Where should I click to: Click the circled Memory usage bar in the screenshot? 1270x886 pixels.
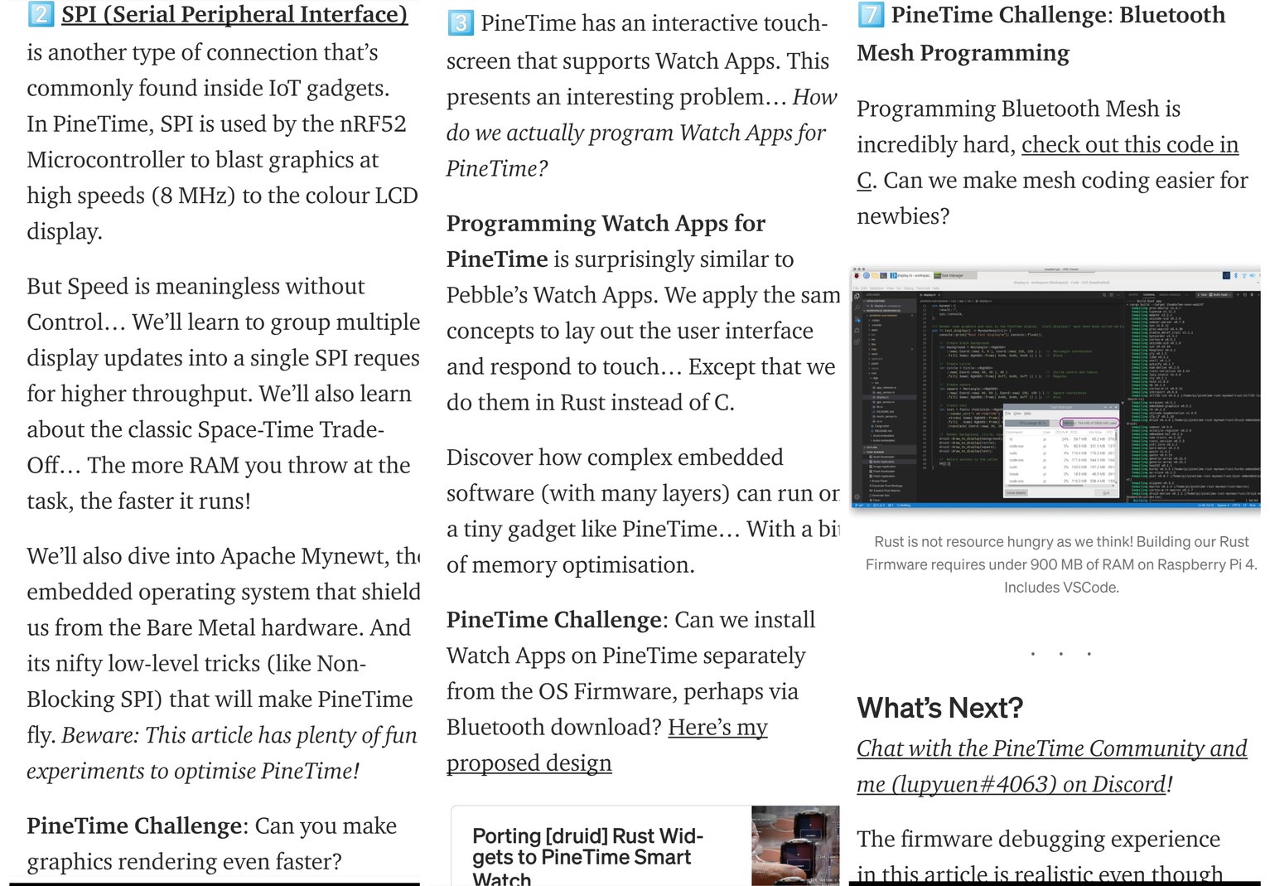tap(1090, 423)
